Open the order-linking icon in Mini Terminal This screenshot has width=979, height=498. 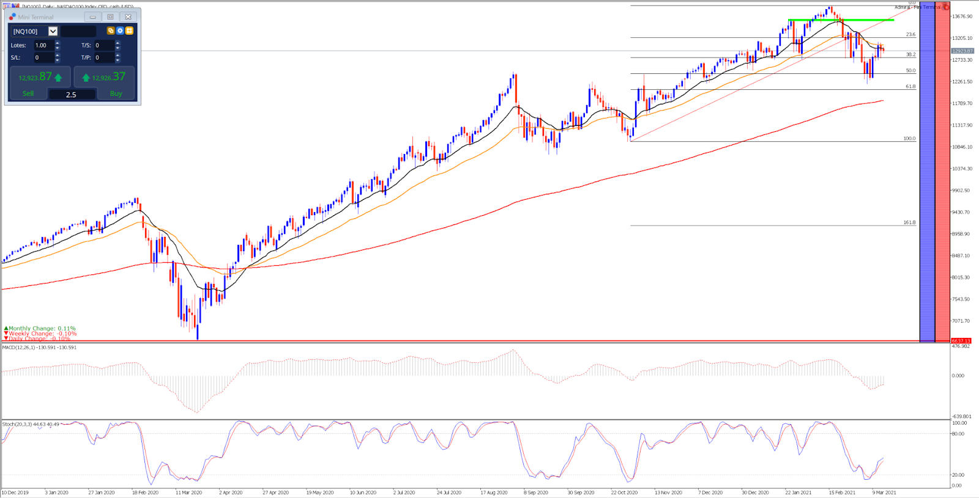111,31
